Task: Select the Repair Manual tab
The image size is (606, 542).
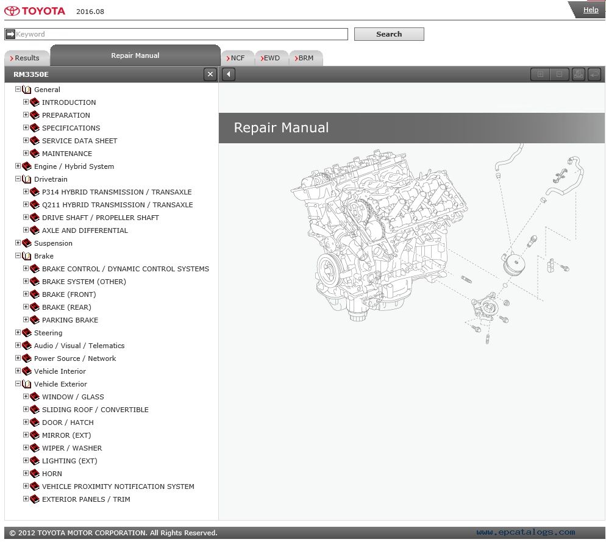Action: (x=135, y=55)
